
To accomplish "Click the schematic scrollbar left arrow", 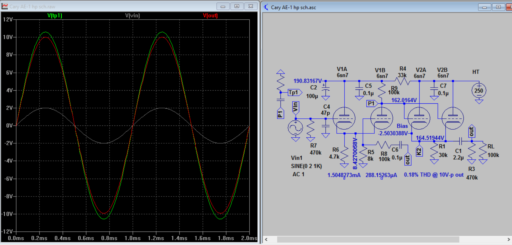I will (x=266, y=240).
